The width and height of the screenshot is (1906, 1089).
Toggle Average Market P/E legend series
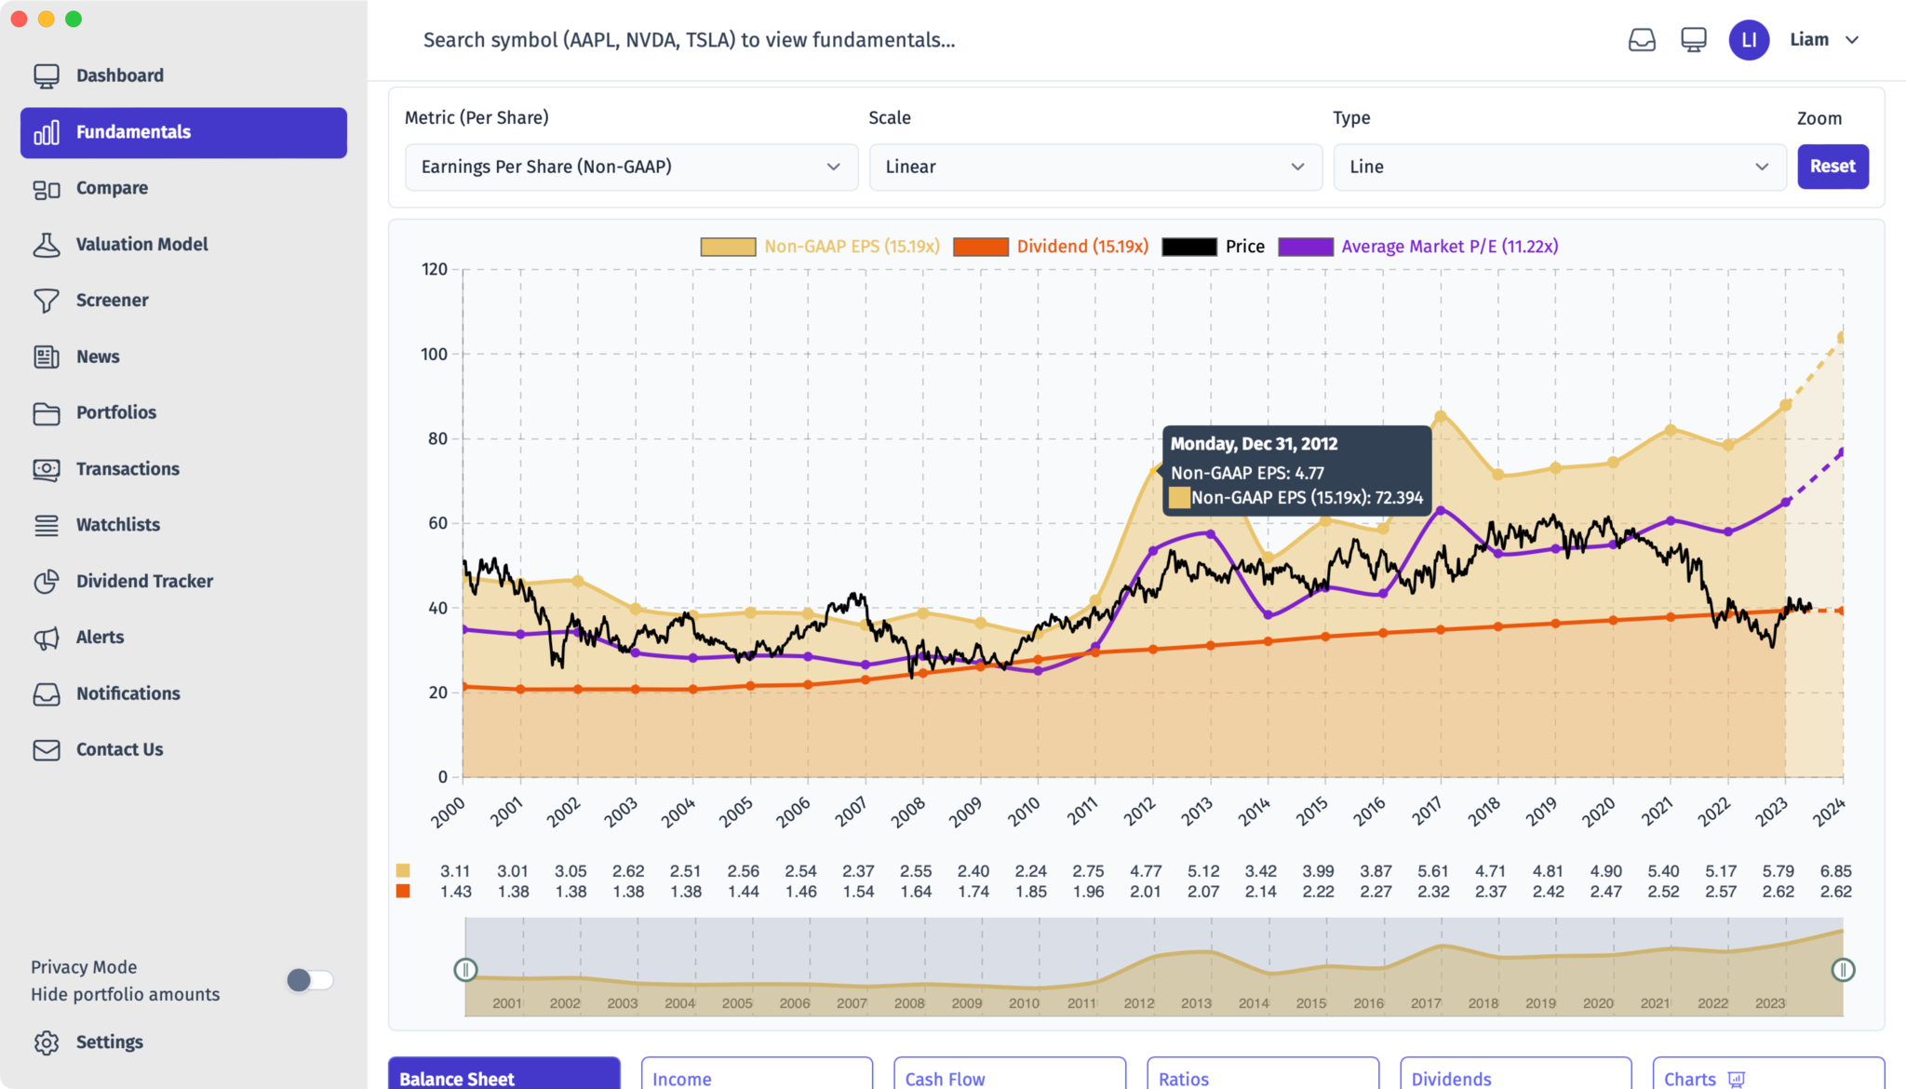pos(1418,247)
